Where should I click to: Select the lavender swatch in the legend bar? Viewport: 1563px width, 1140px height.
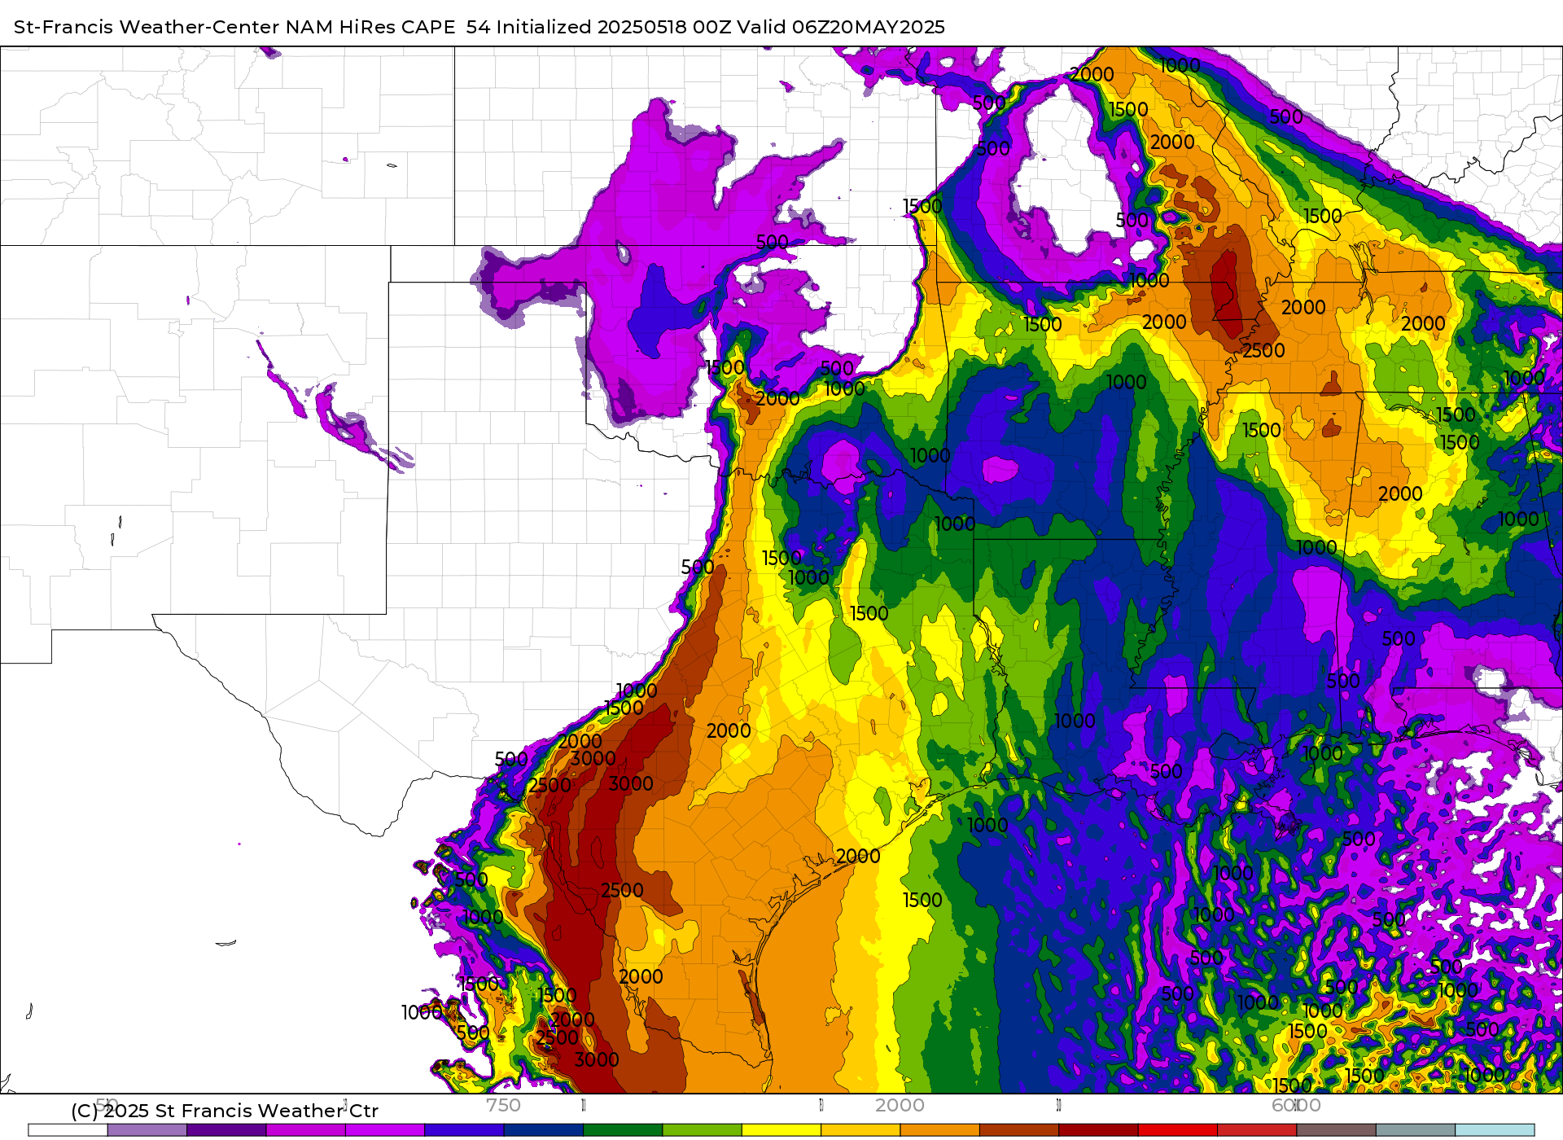point(147,1130)
